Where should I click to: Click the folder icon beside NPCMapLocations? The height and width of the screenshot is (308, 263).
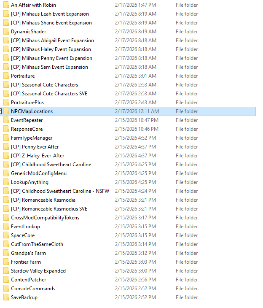[x=6, y=111]
